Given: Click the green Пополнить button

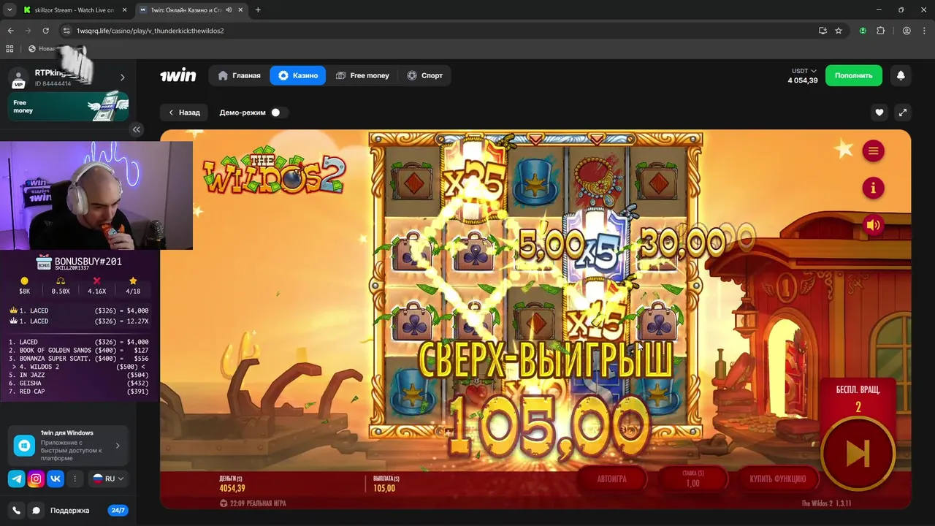Looking at the screenshot, I should click(x=853, y=75).
